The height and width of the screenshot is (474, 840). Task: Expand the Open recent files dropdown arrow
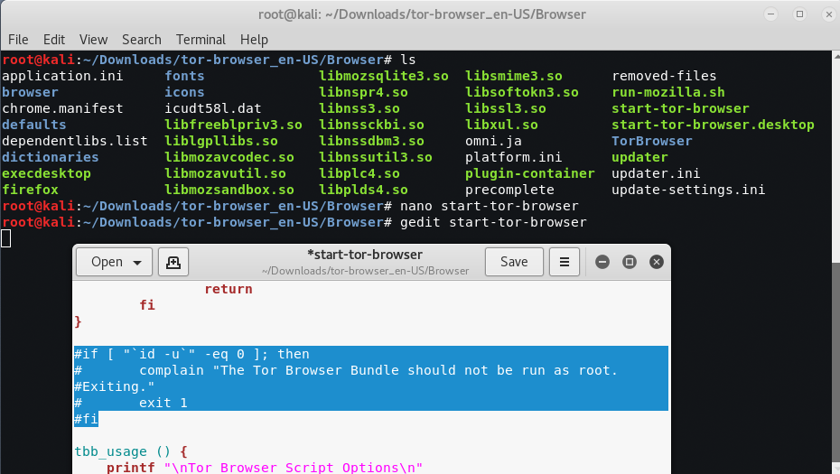(137, 263)
